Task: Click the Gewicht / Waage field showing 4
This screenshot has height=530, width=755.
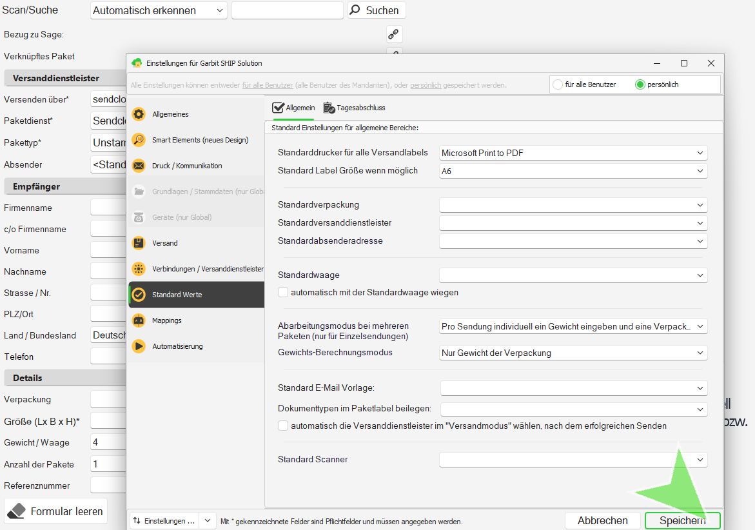Action: (108, 442)
